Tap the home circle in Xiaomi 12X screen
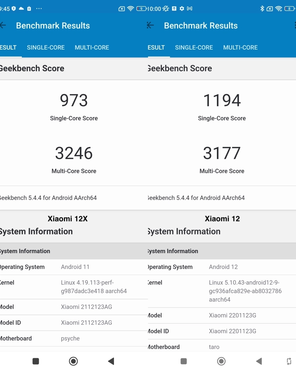This screenshot has width=296, height=371. (73, 361)
